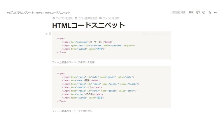
Task: Go to the HTML breadcrumb parent page
Action: click(x=39, y=13)
